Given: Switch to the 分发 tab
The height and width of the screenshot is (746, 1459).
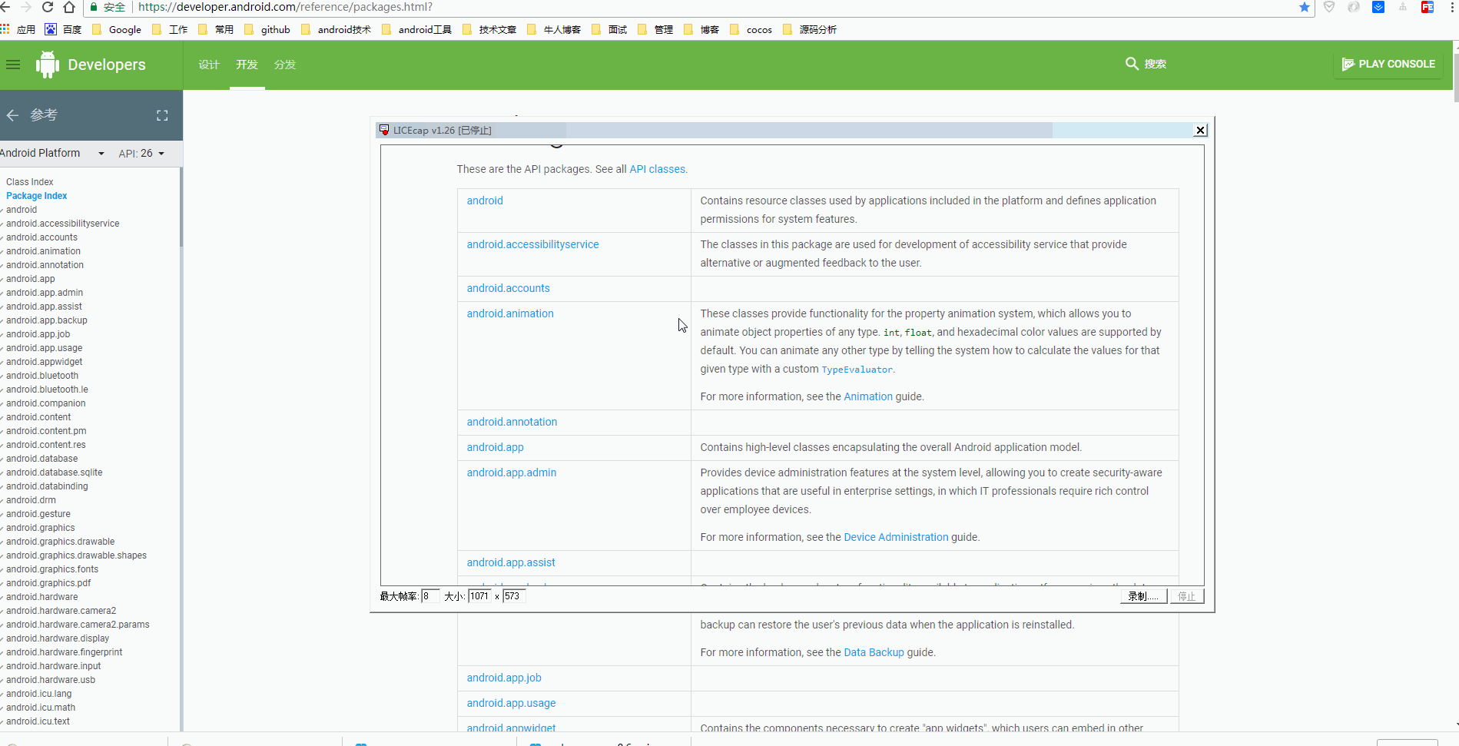Looking at the screenshot, I should [x=285, y=65].
